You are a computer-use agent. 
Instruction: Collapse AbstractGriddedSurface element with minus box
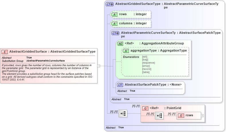(x=99, y=66)
